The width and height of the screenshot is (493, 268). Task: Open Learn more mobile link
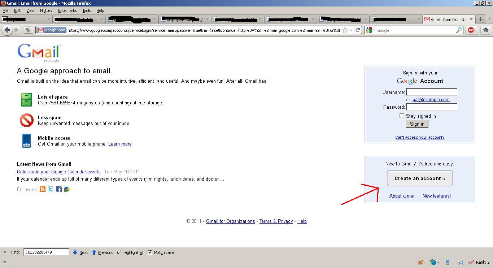(120, 144)
